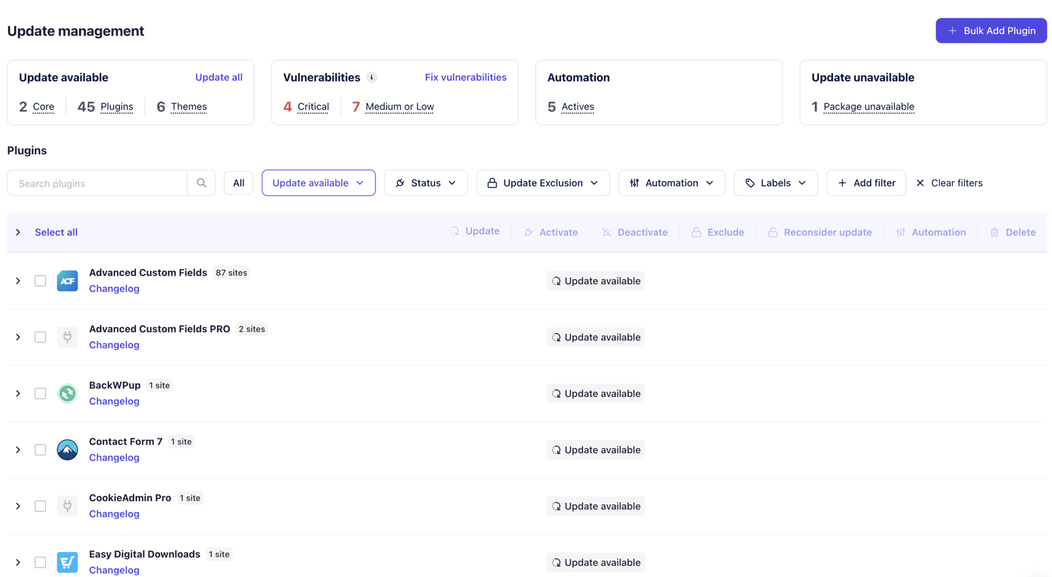Click the update spinner icon in the Contact Form 7 row
Viewport: 1052px width, 577px height.
point(556,450)
